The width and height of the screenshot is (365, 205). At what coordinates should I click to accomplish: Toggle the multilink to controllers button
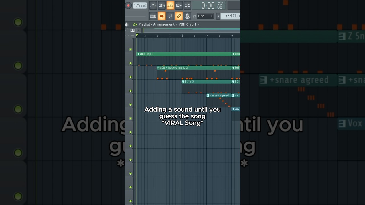(179, 16)
